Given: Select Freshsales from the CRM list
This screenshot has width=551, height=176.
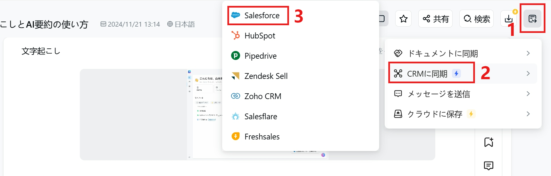Looking at the screenshot, I should coord(301,137).
